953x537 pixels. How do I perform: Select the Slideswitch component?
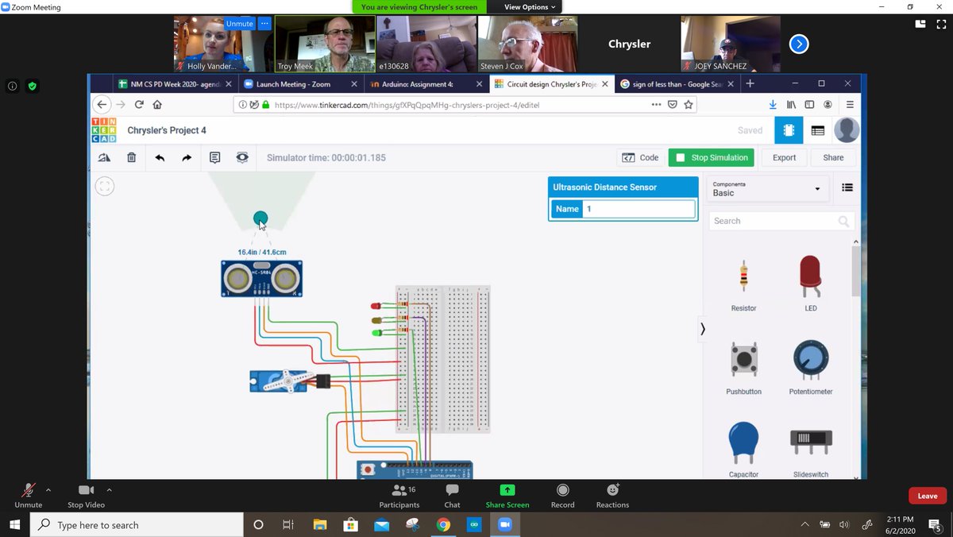point(811,453)
